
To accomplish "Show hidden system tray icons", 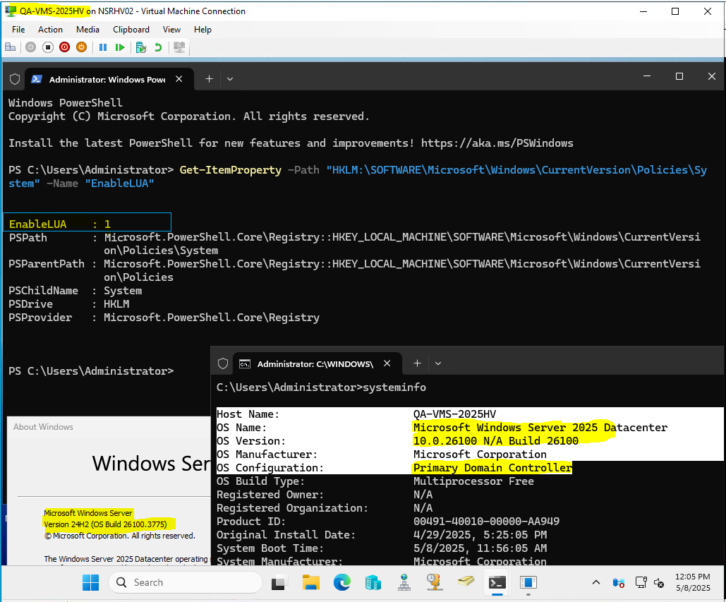I will [596, 582].
